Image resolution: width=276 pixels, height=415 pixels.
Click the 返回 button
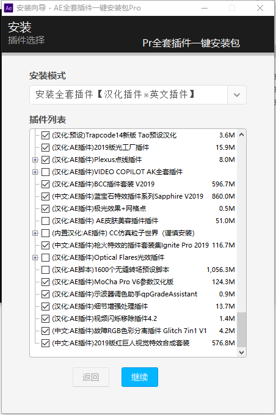point(91,377)
